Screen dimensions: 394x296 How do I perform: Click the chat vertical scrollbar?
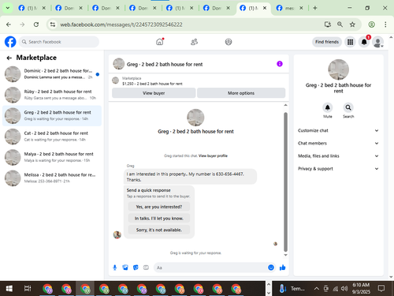point(285,182)
